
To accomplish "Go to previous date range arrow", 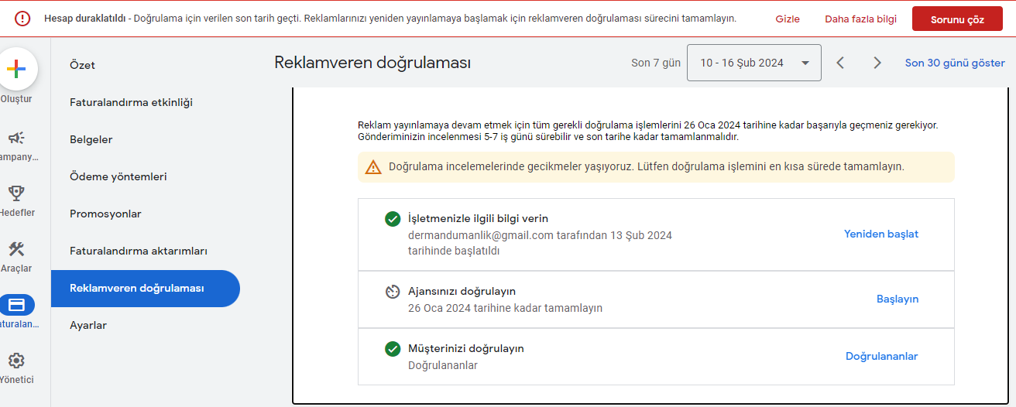I will [840, 63].
